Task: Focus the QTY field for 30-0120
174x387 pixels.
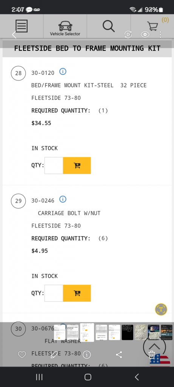Action: [54, 166]
